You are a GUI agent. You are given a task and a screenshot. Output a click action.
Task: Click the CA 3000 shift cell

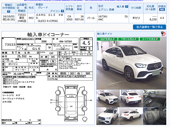(x=69, y=18)
